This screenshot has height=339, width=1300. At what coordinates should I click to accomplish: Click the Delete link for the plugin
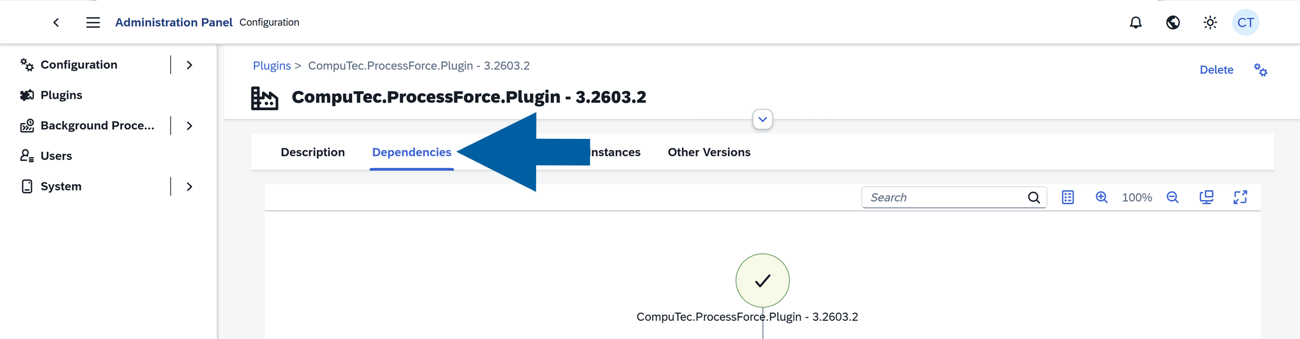(x=1217, y=70)
